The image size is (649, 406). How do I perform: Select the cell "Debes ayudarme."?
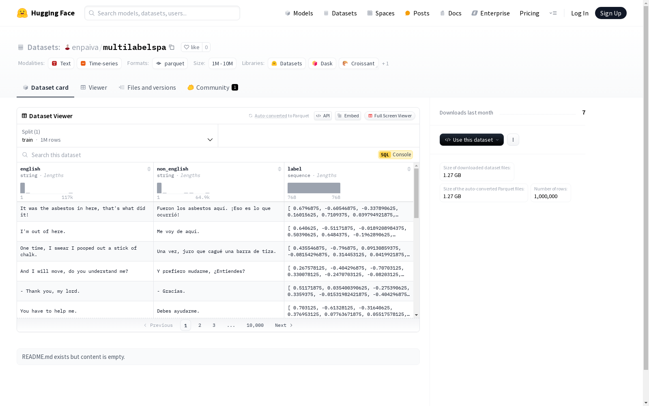(219, 310)
